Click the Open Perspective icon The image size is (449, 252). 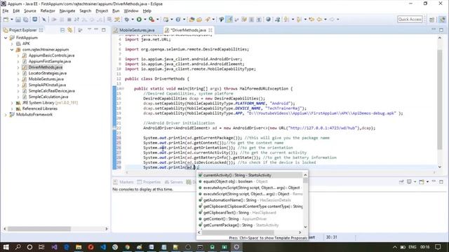(432, 20)
